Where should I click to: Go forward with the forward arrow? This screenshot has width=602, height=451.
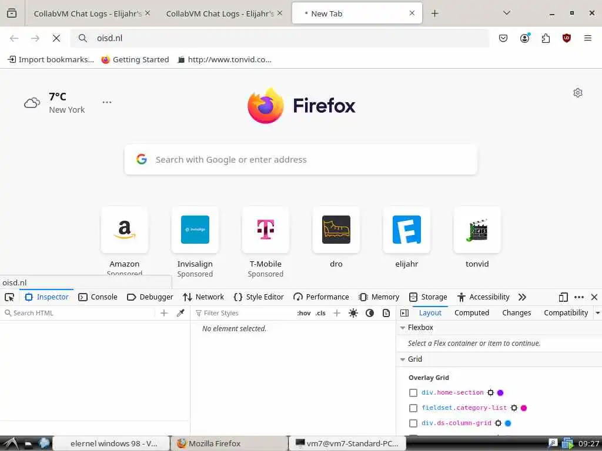[x=35, y=38]
